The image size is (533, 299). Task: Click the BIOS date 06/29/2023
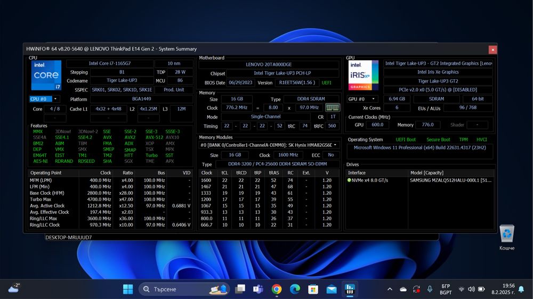[241, 83]
